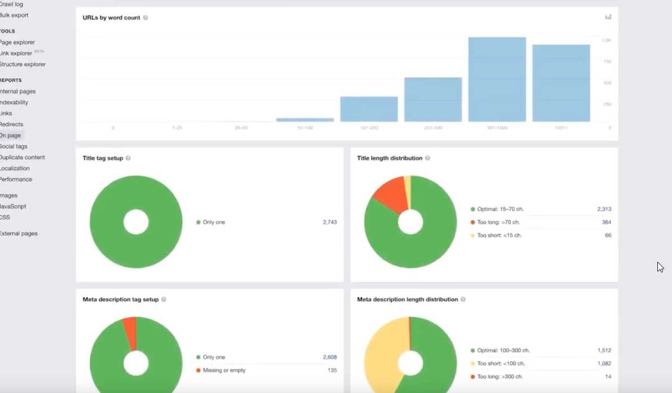This screenshot has height=393, width=672.
Task: Select Social tags report in sidebar
Action: (x=14, y=146)
